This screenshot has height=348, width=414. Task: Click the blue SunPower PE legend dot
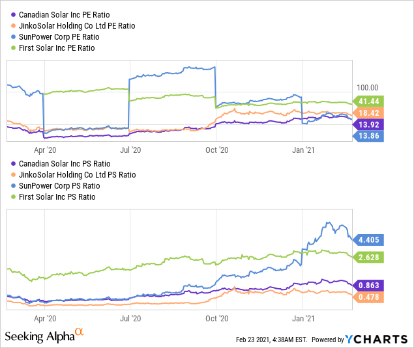tap(13, 37)
